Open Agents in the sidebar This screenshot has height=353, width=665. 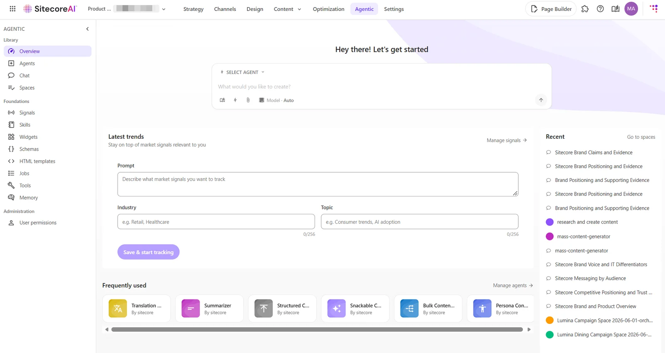coord(47,64)
